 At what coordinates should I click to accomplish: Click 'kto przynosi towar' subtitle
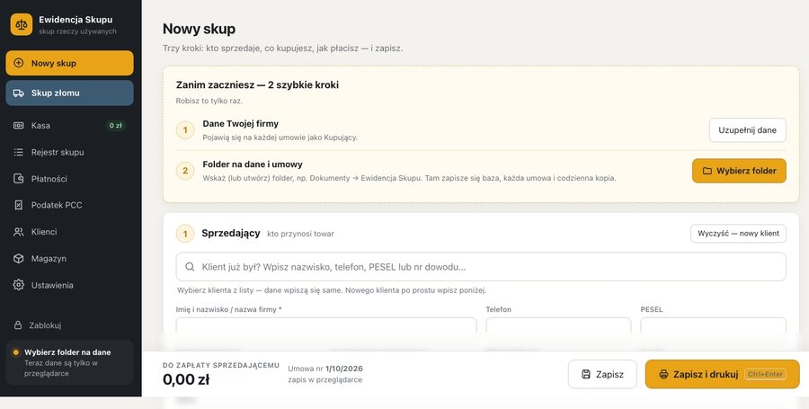(300, 234)
